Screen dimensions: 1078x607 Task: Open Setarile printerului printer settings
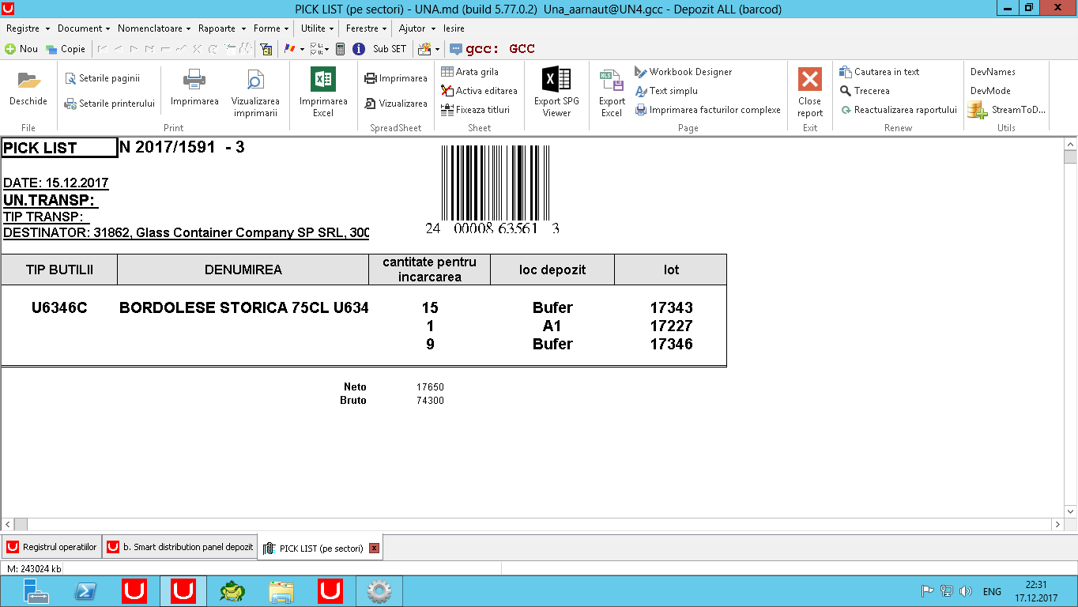tap(110, 104)
